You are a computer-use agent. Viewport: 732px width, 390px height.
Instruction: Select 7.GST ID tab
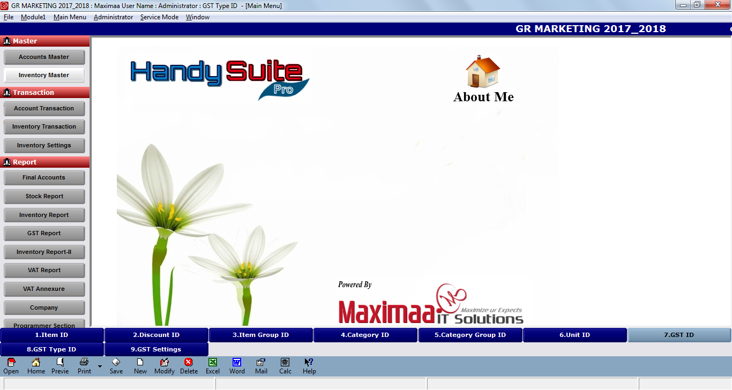[679, 335]
